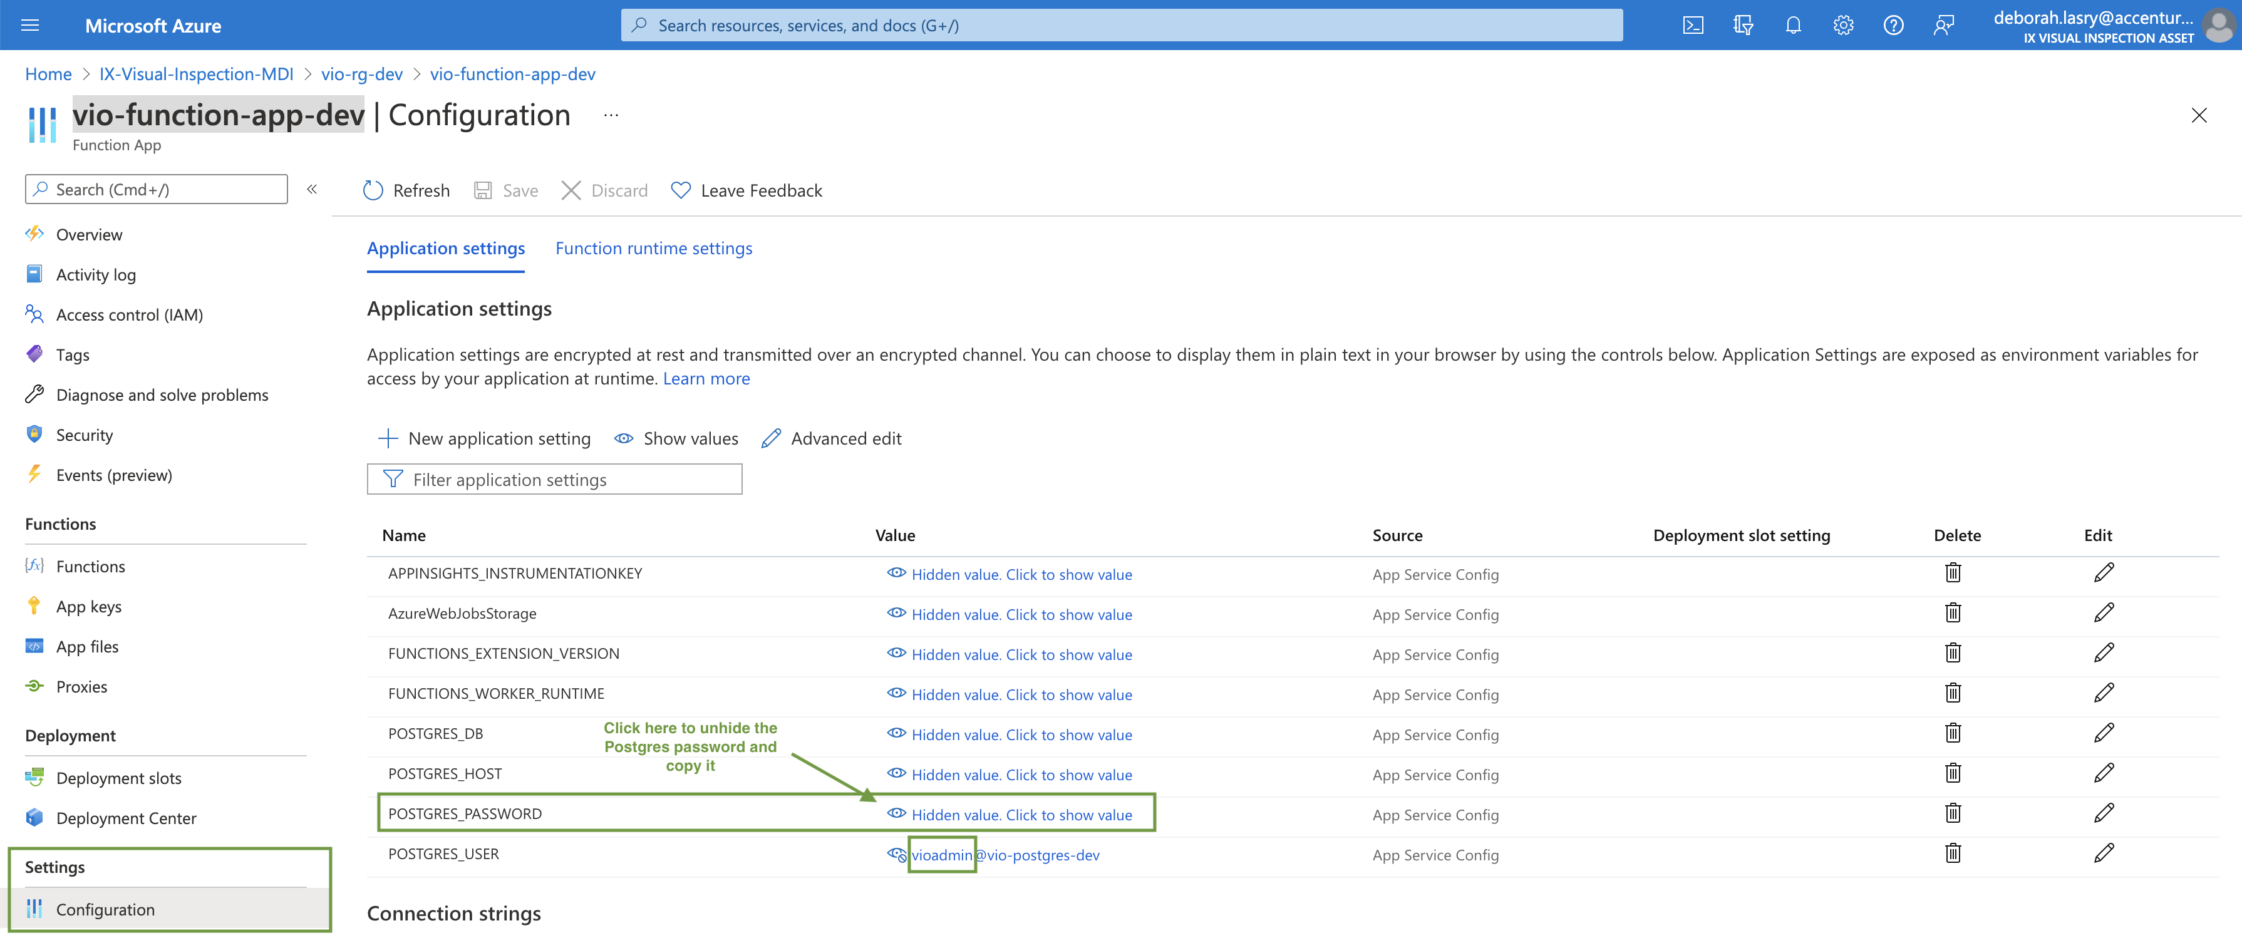
Task: Click the filter application settings input field
Action: 555,479
